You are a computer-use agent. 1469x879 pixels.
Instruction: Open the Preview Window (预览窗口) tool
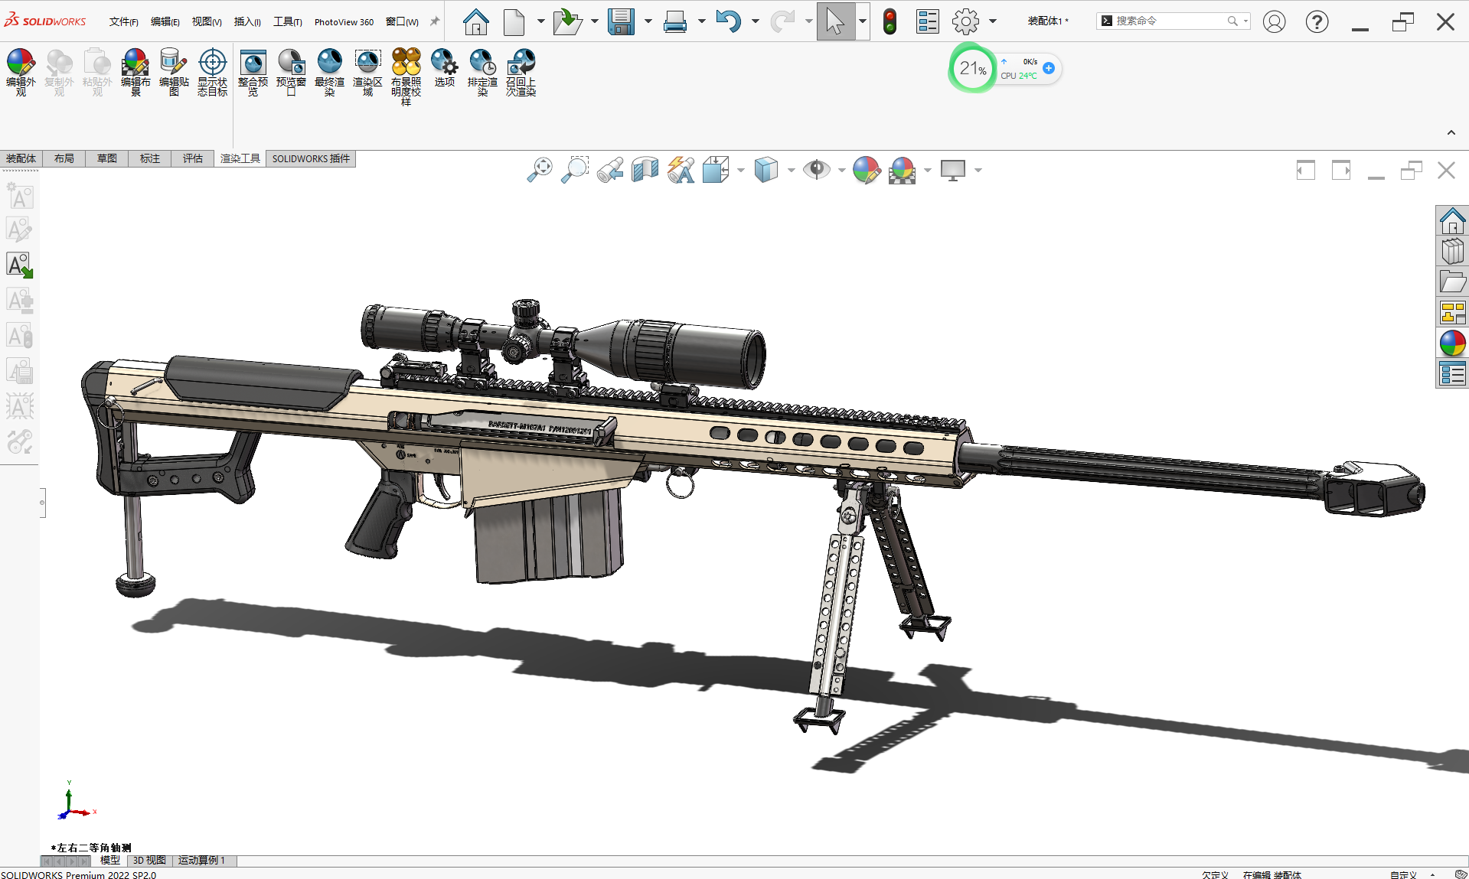point(291,72)
